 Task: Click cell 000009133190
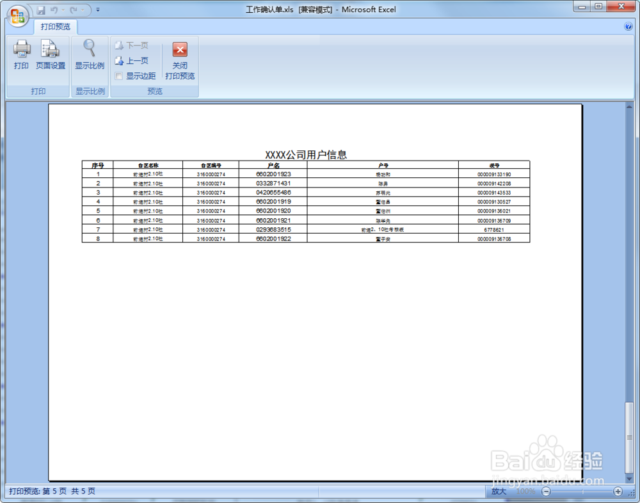click(494, 174)
